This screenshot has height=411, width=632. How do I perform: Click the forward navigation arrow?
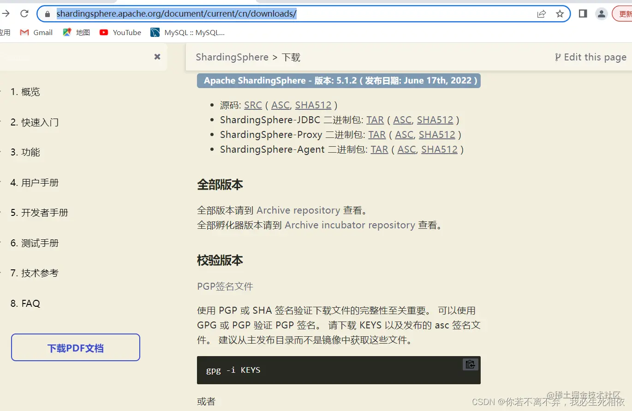pos(6,13)
